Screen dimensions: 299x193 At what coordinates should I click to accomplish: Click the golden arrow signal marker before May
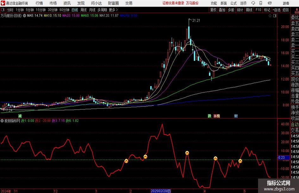tap(240, 161)
